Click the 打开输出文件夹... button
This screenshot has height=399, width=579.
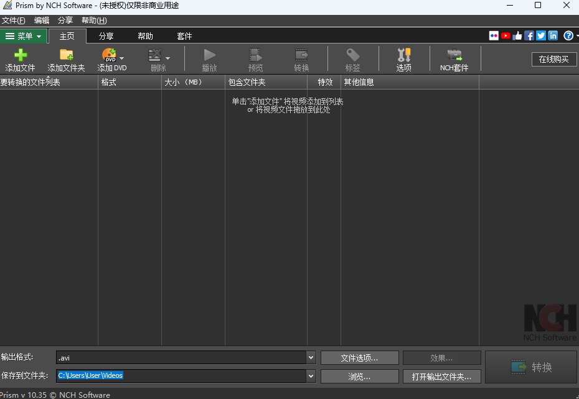coord(441,377)
